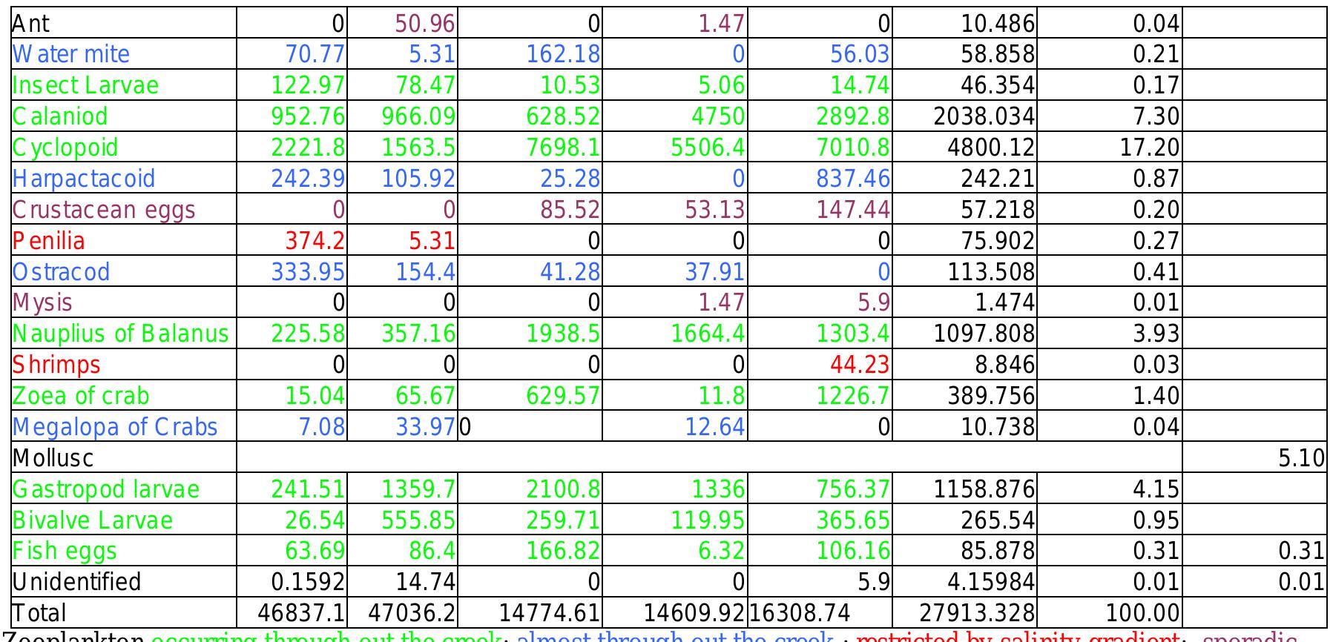Click Nauplius of Balanus value 1938.5

click(562, 334)
